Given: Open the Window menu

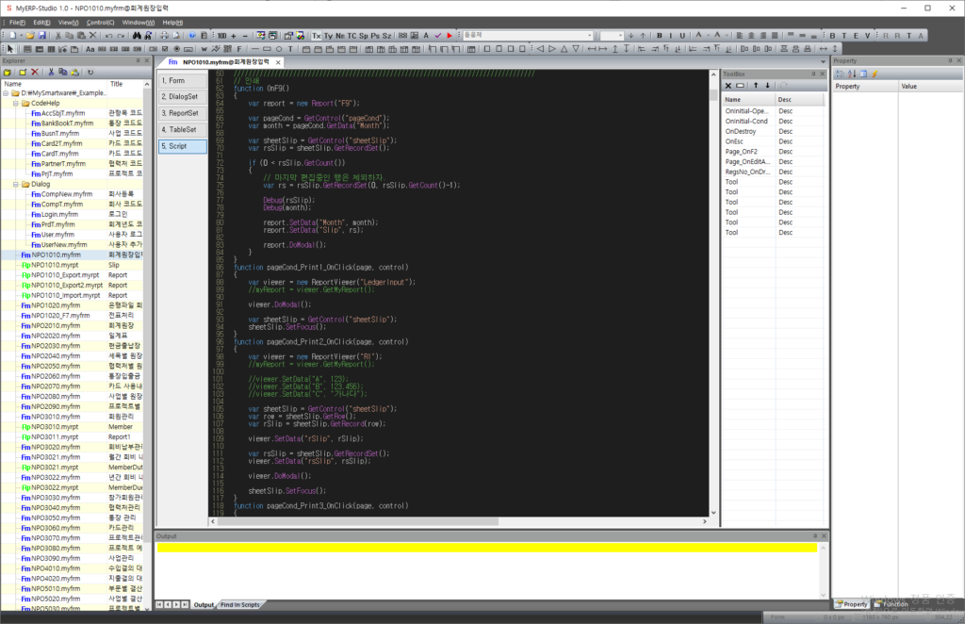Looking at the screenshot, I should pos(138,23).
